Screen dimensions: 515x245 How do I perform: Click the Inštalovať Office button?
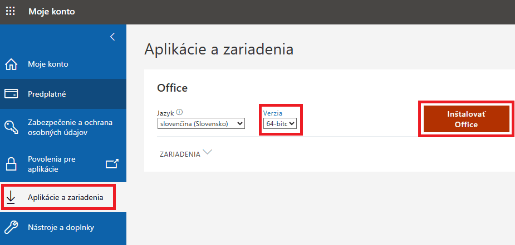pyautogui.click(x=466, y=119)
